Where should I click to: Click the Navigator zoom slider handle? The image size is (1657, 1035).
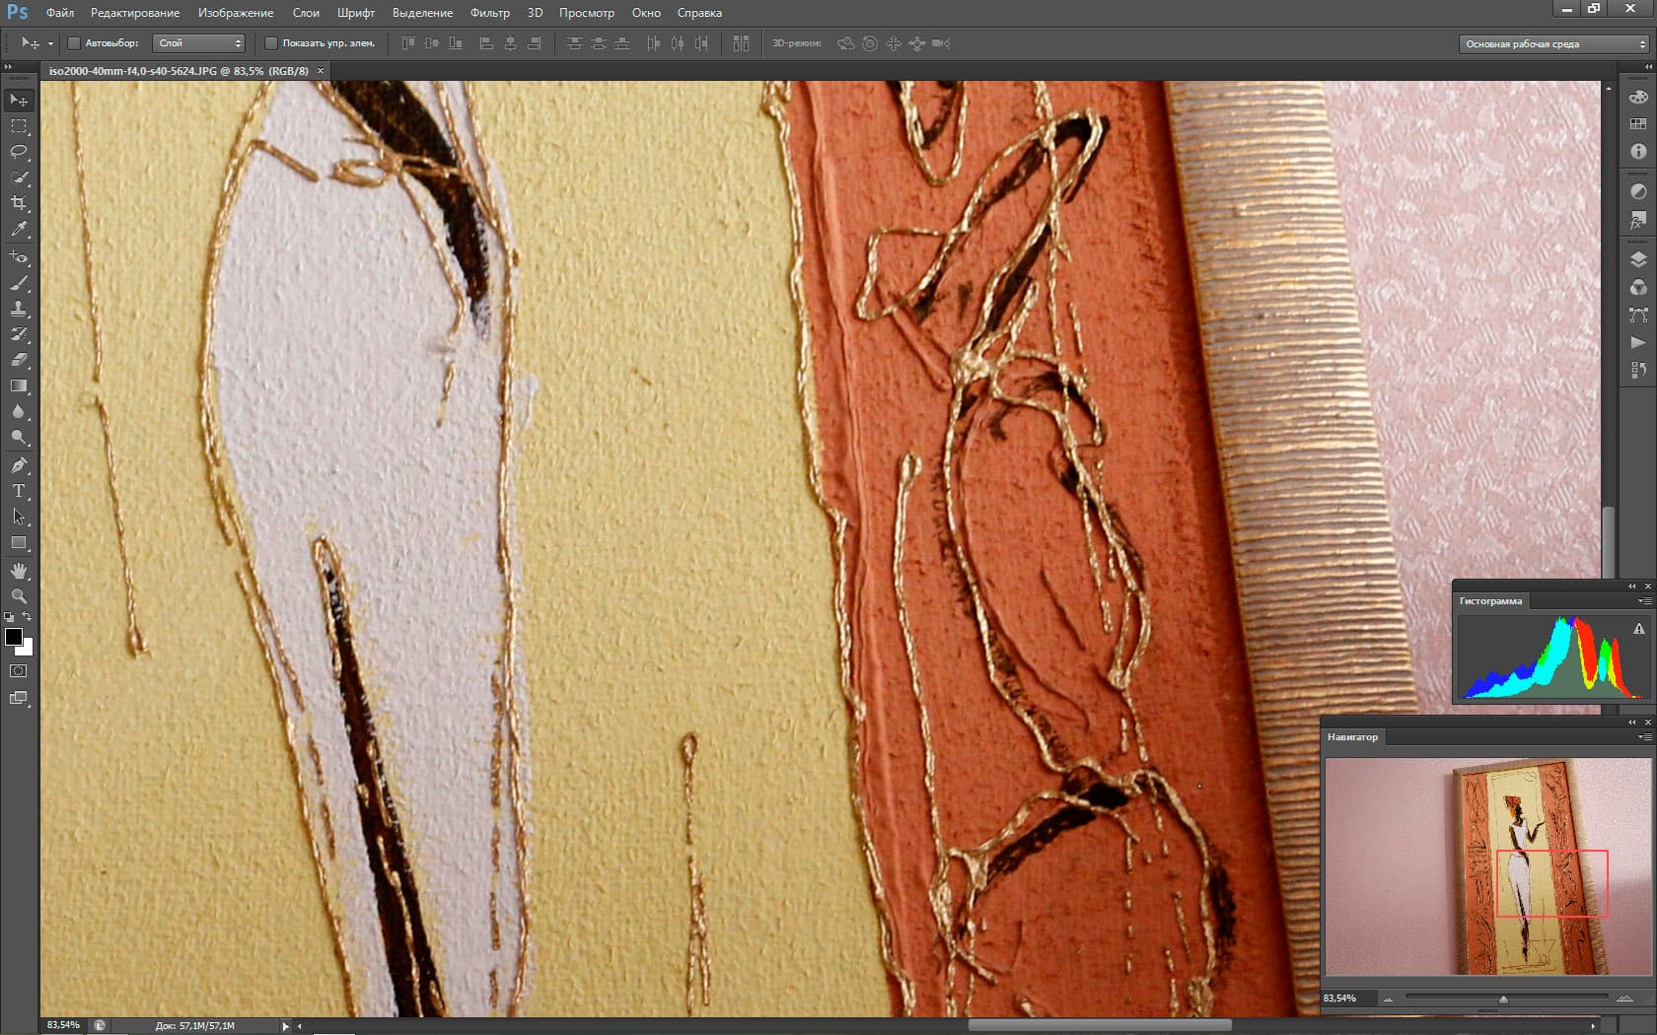coord(1503,1000)
